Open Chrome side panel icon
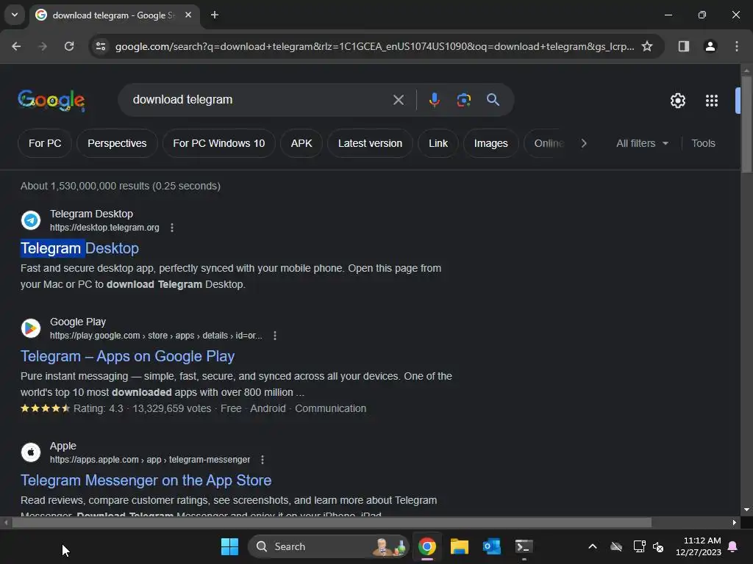The width and height of the screenshot is (753, 564). (683, 46)
